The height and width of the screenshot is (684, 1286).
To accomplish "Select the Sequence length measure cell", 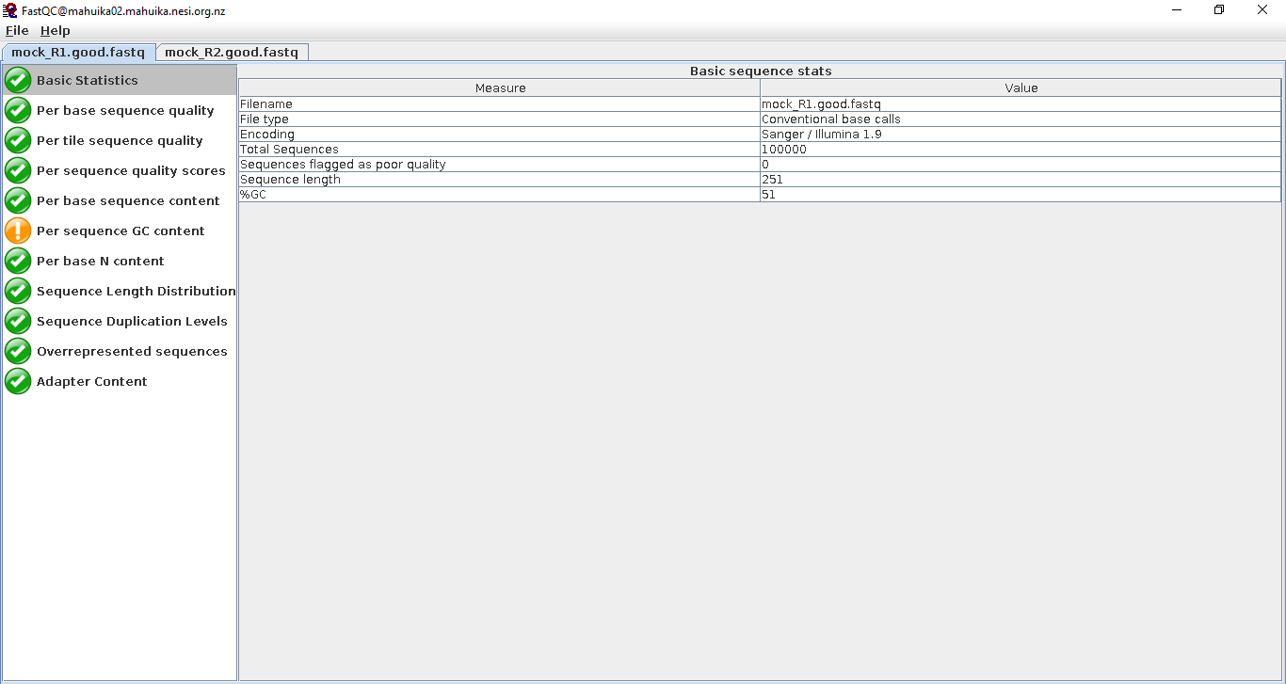I will point(500,180).
